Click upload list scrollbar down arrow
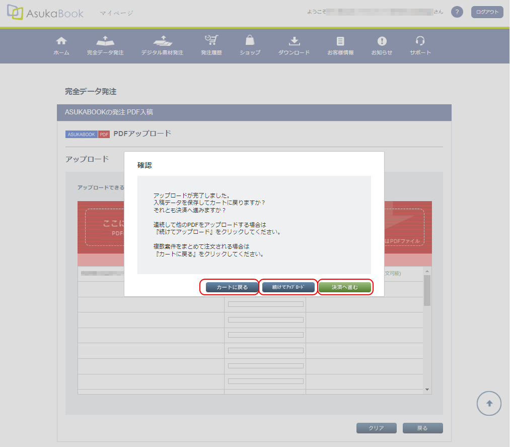The height and width of the screenshot is (447, 510). click(427, 389)
